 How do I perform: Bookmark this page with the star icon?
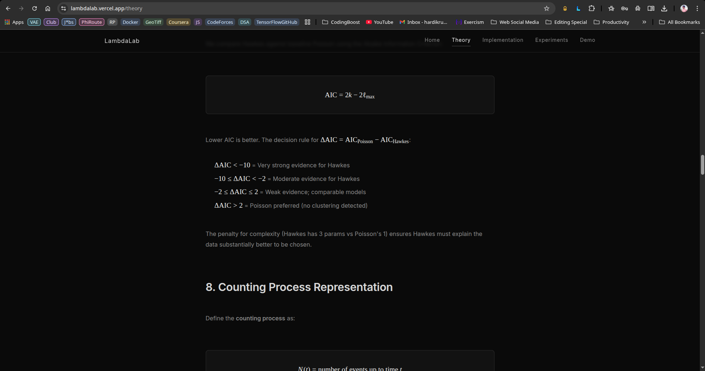point(547,8)
